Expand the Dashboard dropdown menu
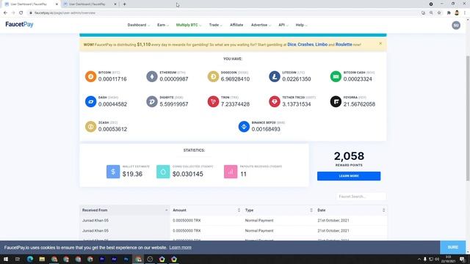Screen dimensions: 470x264 [139, 25]
